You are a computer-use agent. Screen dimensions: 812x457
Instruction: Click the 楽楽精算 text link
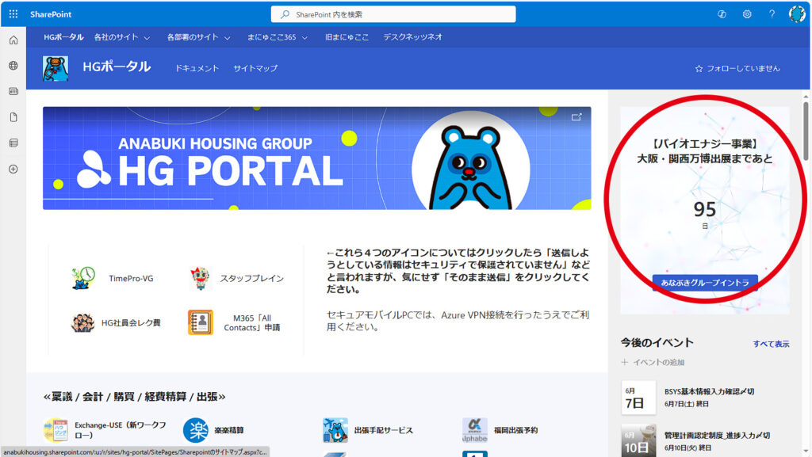click(229, 430)
